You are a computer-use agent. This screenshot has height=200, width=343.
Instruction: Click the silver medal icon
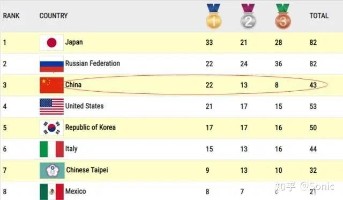248,17
